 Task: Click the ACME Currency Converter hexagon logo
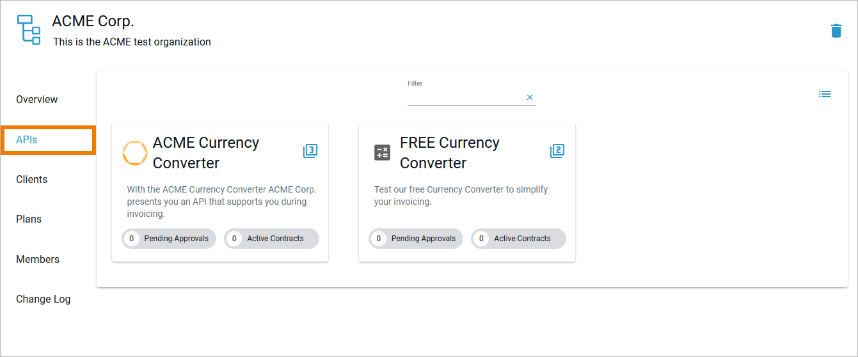coord(135,153)
